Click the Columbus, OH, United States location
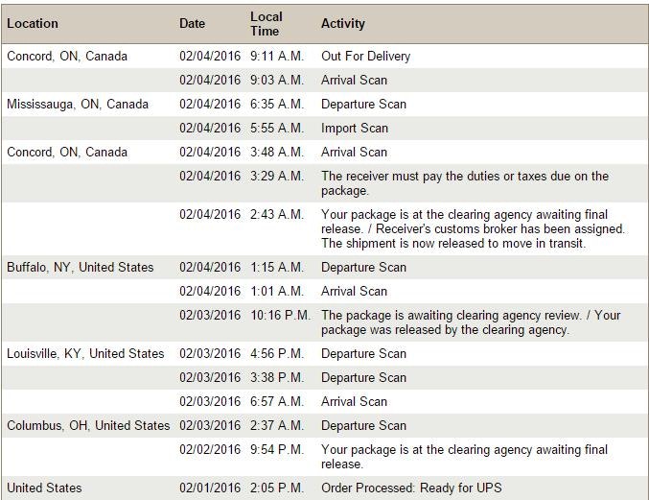 88,425
